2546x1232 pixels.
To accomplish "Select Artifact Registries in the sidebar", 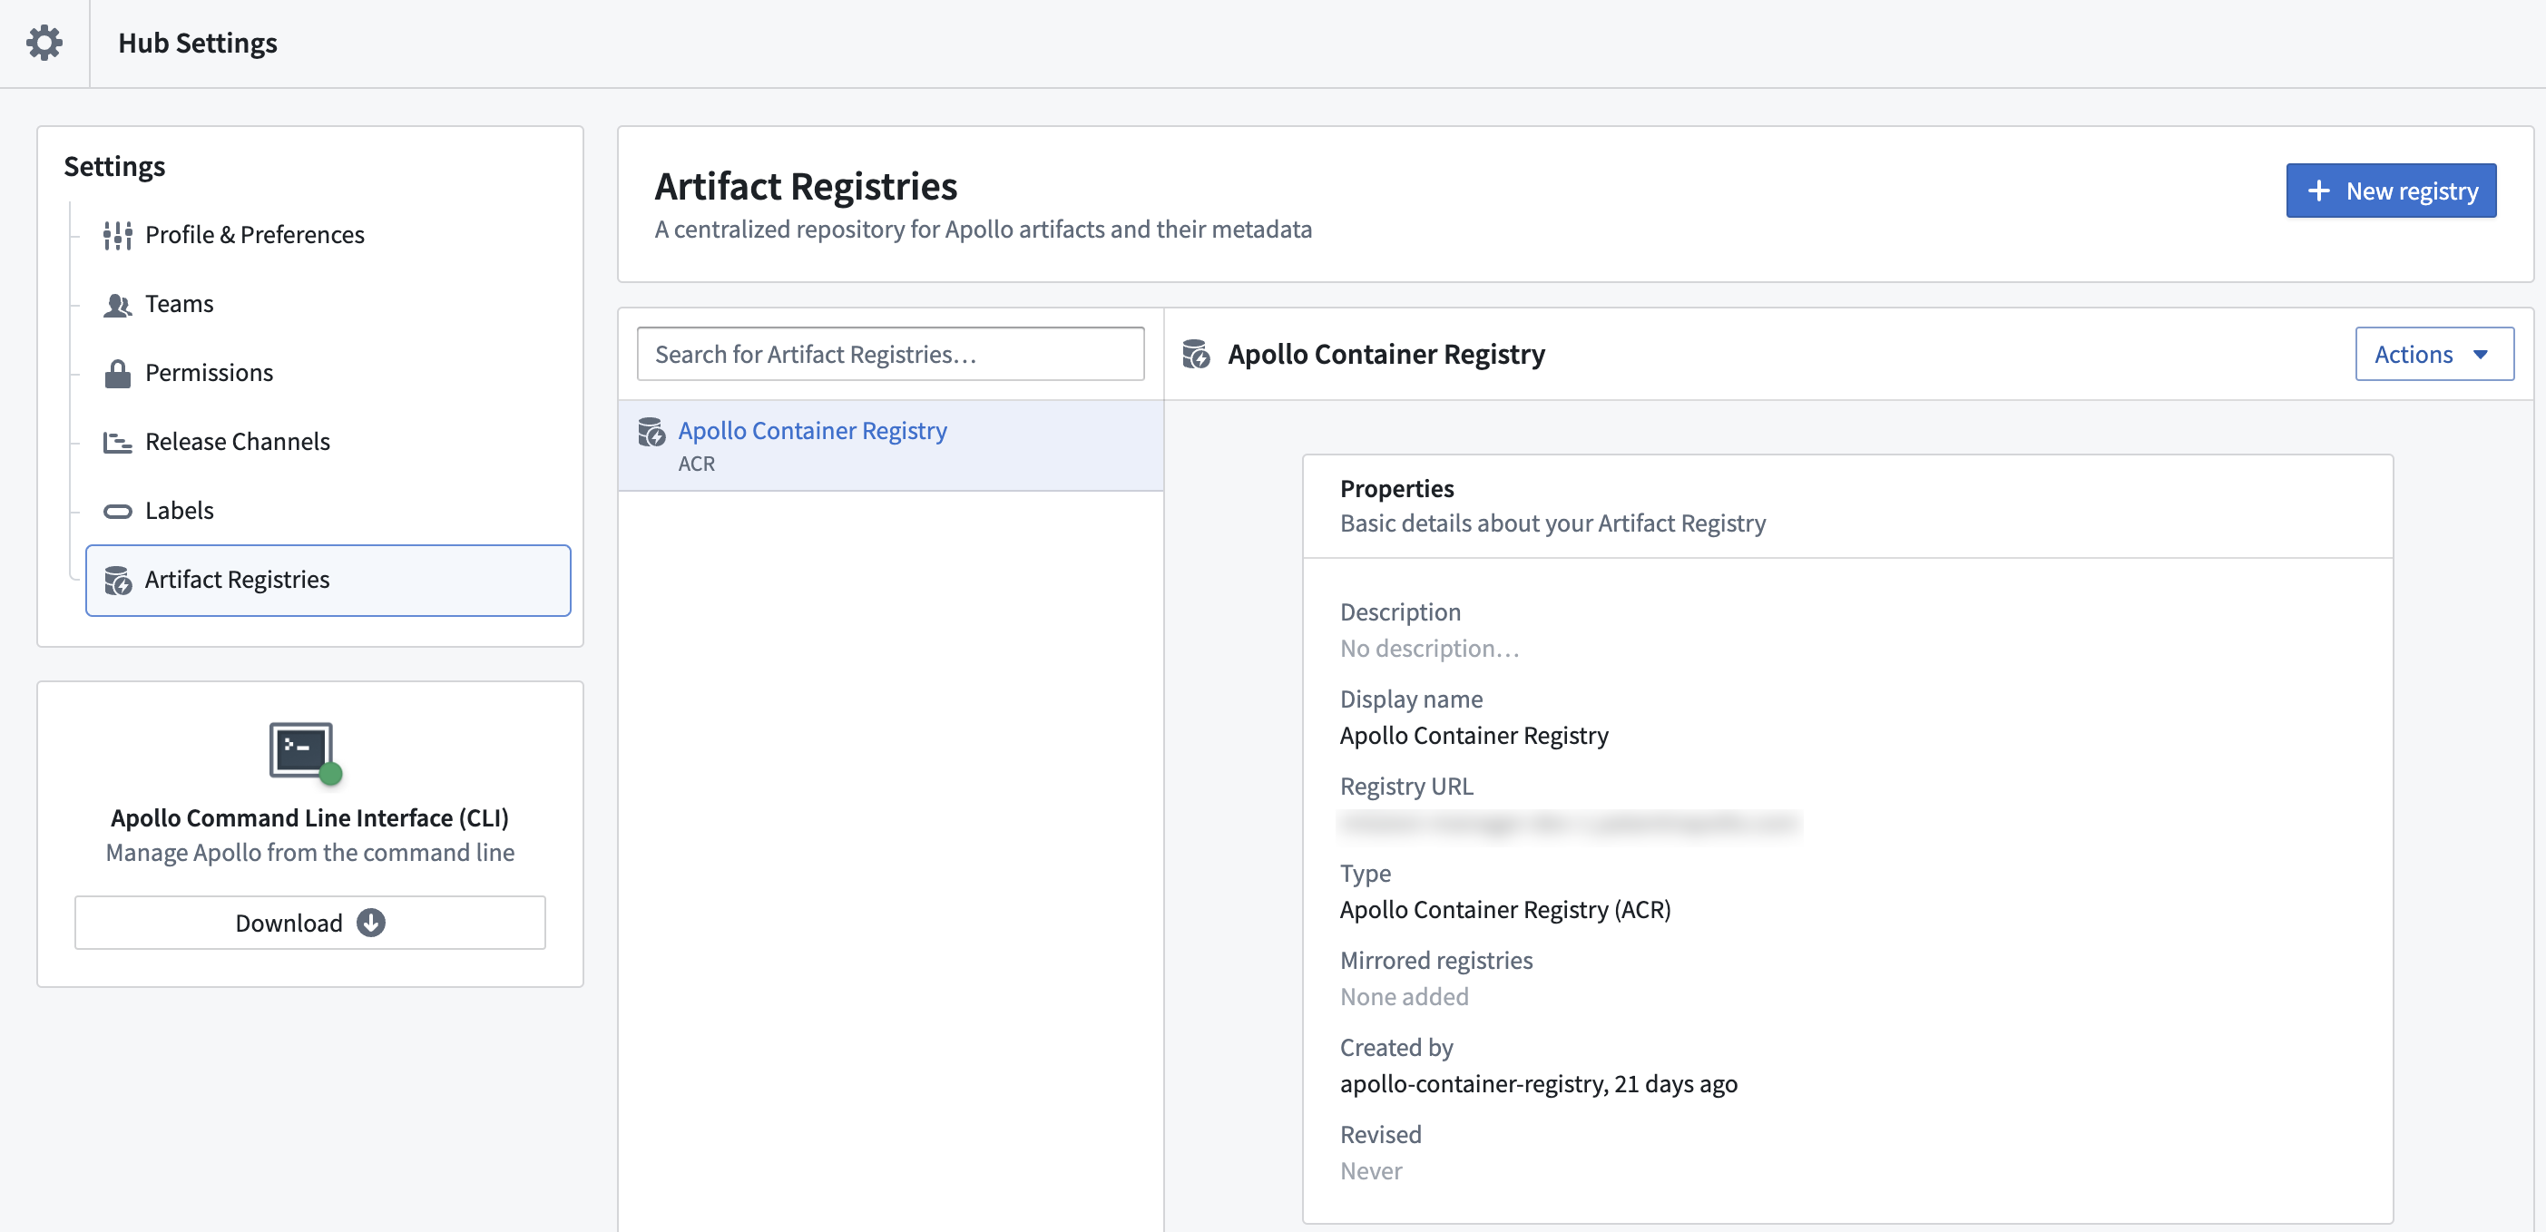I will 328,580.
